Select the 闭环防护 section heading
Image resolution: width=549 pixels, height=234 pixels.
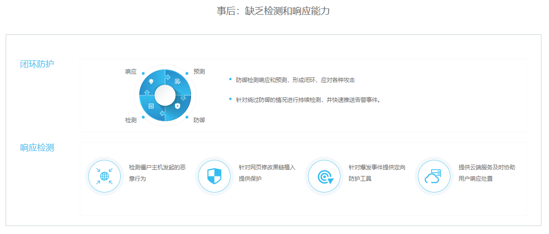[x=37, y=64]
